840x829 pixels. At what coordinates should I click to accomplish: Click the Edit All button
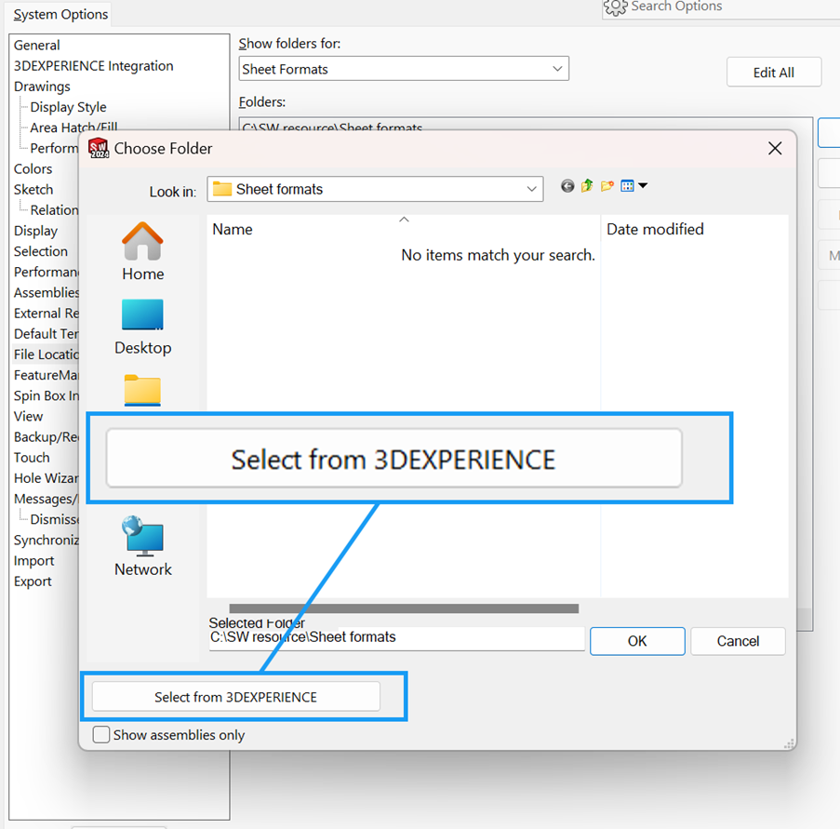(774, 72)
